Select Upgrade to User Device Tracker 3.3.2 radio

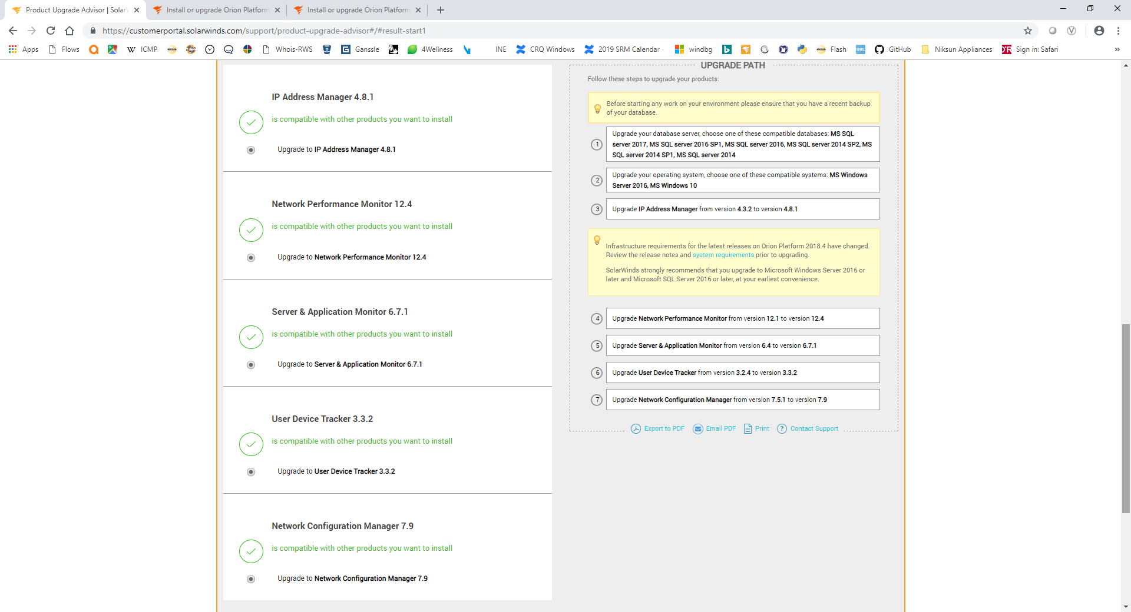(x=251, y=472)
